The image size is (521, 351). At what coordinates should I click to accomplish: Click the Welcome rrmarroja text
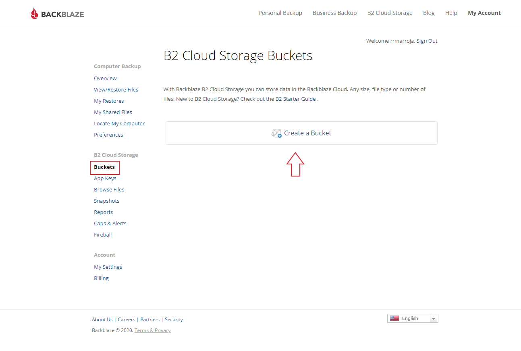390,41
